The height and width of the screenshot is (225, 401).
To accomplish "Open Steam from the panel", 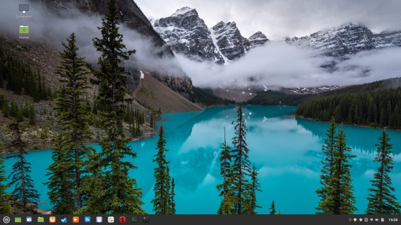I will tap(64, 219).
